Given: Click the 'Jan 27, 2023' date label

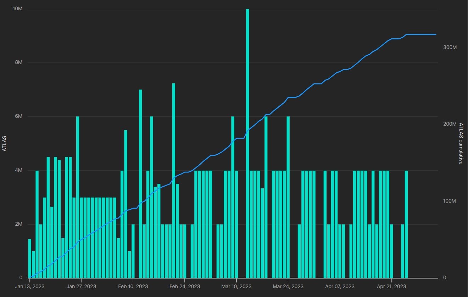Looking at the screenshot, I should [x=81, y=286].
